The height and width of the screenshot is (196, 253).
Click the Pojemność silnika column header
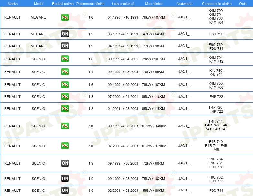coord(90,4)
